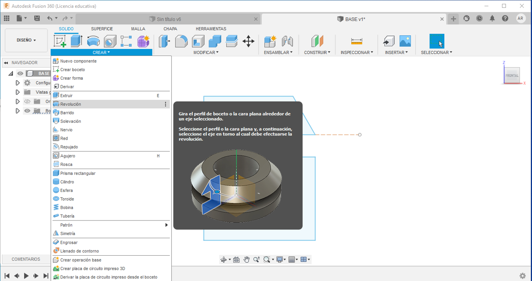Open the Patrón submenu arrow

[x=166, y=225]
